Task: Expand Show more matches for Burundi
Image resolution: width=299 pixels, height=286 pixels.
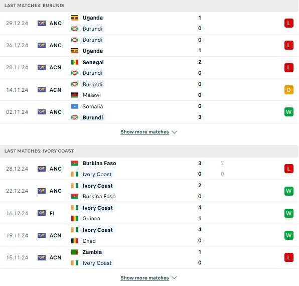Action: pyautogui.click(x=144, y=132)
